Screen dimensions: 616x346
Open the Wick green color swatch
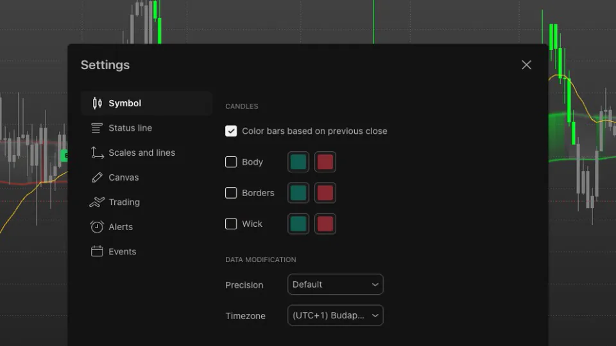(x=298, y=224)
